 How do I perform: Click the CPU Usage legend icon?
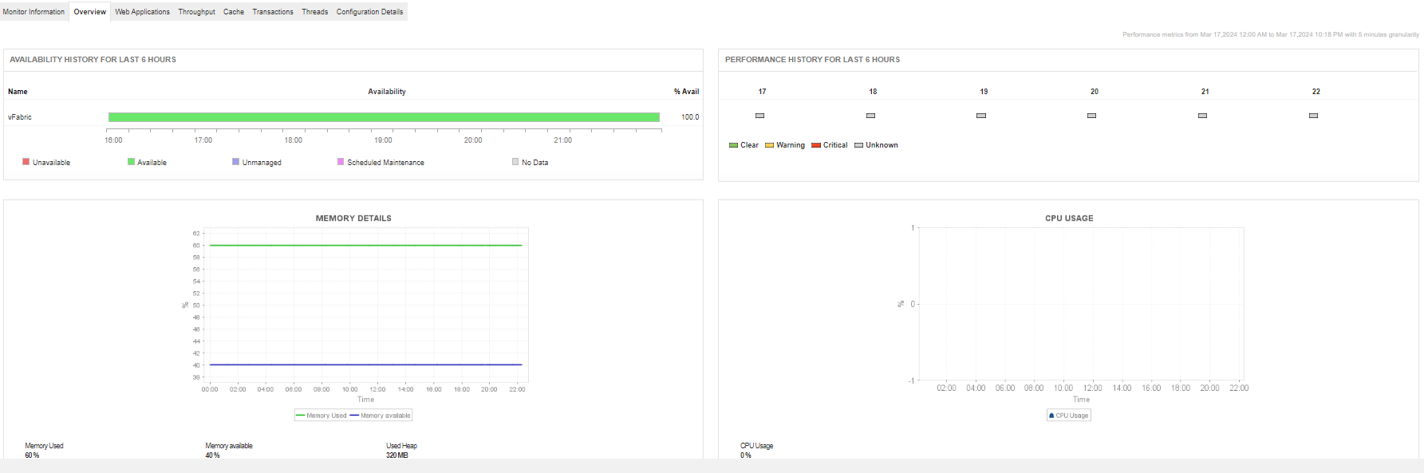tap(1051, 416)
